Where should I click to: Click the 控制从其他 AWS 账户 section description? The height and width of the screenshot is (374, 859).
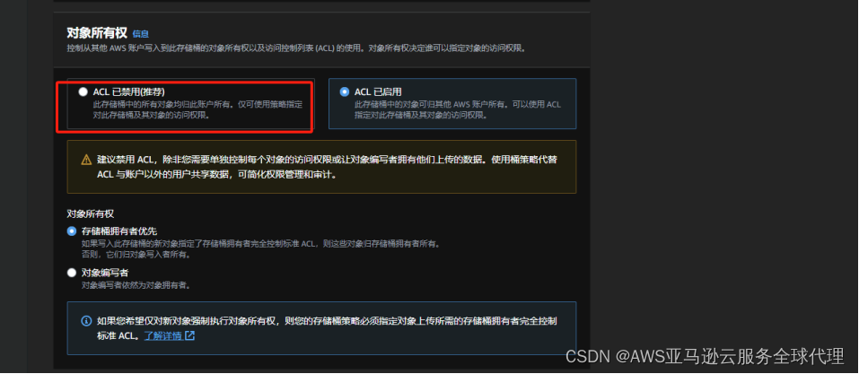pyautogui.click(x=296, y=48)
